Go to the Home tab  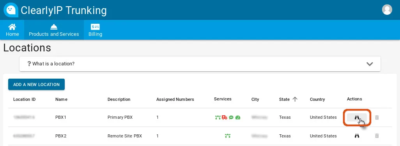(x=12, y=30)
